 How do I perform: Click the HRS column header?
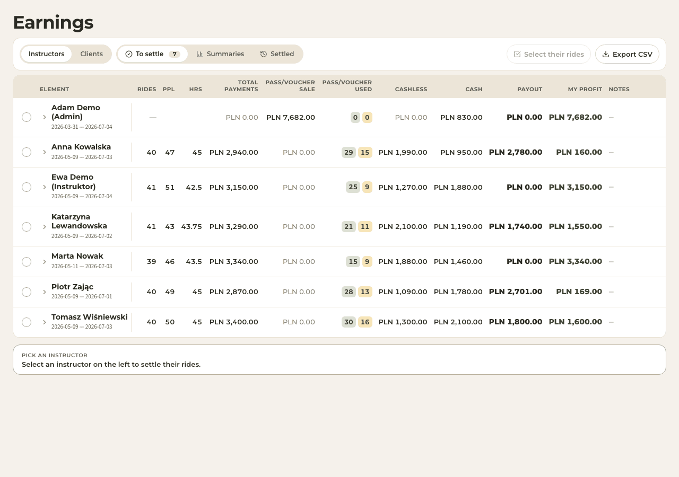click(x=195, y=90)
